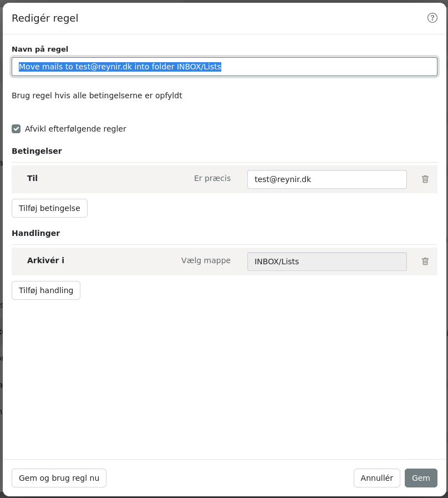Click the 'Afvikl efterfølgende regler' label text
This screenshot has width=448, height=498.
(x=75, y=129)
